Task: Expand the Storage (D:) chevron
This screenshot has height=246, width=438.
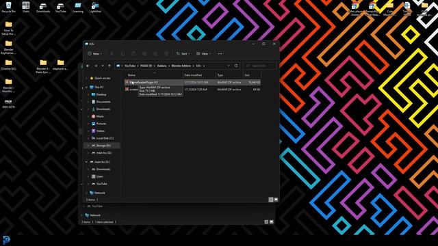Action: click(88, 146)
